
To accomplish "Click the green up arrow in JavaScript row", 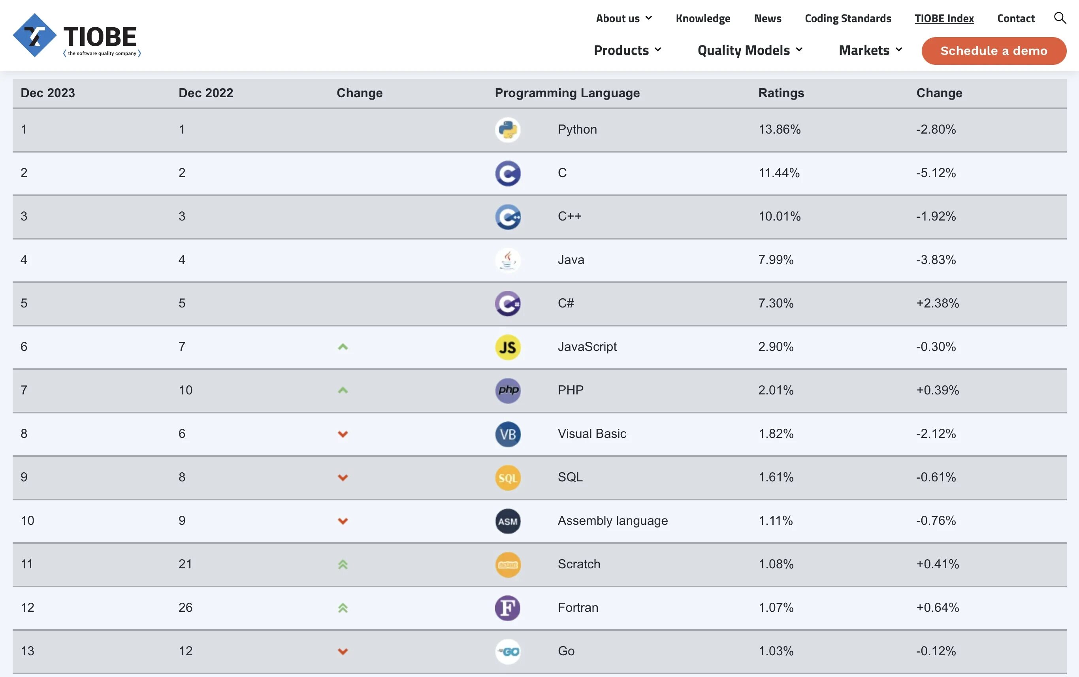I will coord(343,347).
